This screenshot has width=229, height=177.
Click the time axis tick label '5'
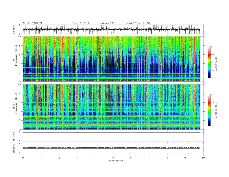[113, 158]
